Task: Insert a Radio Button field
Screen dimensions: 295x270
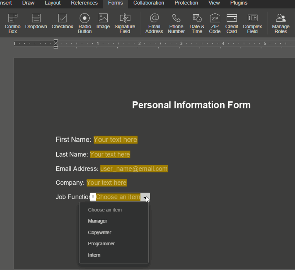Action: tap(85, 24)
